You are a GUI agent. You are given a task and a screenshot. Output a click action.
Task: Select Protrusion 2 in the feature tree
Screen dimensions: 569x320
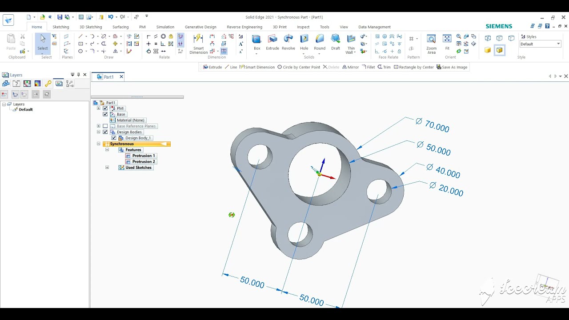tap(140, 162)
